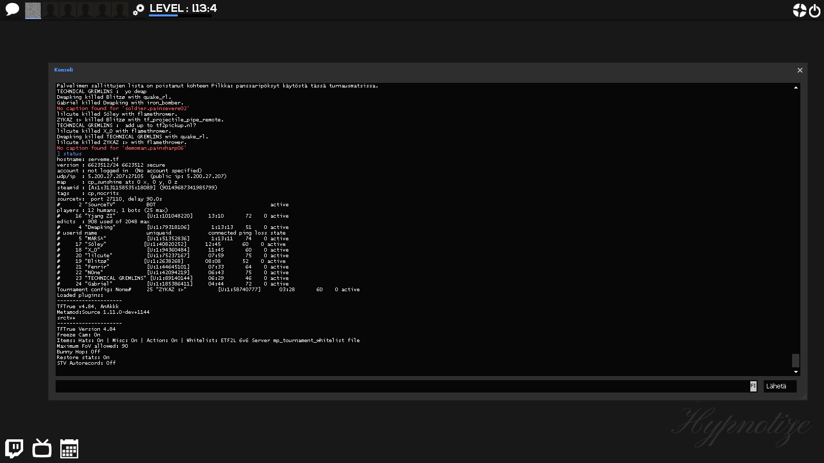Click the 'Bunny Hop: Off' line

click(78, 352)
